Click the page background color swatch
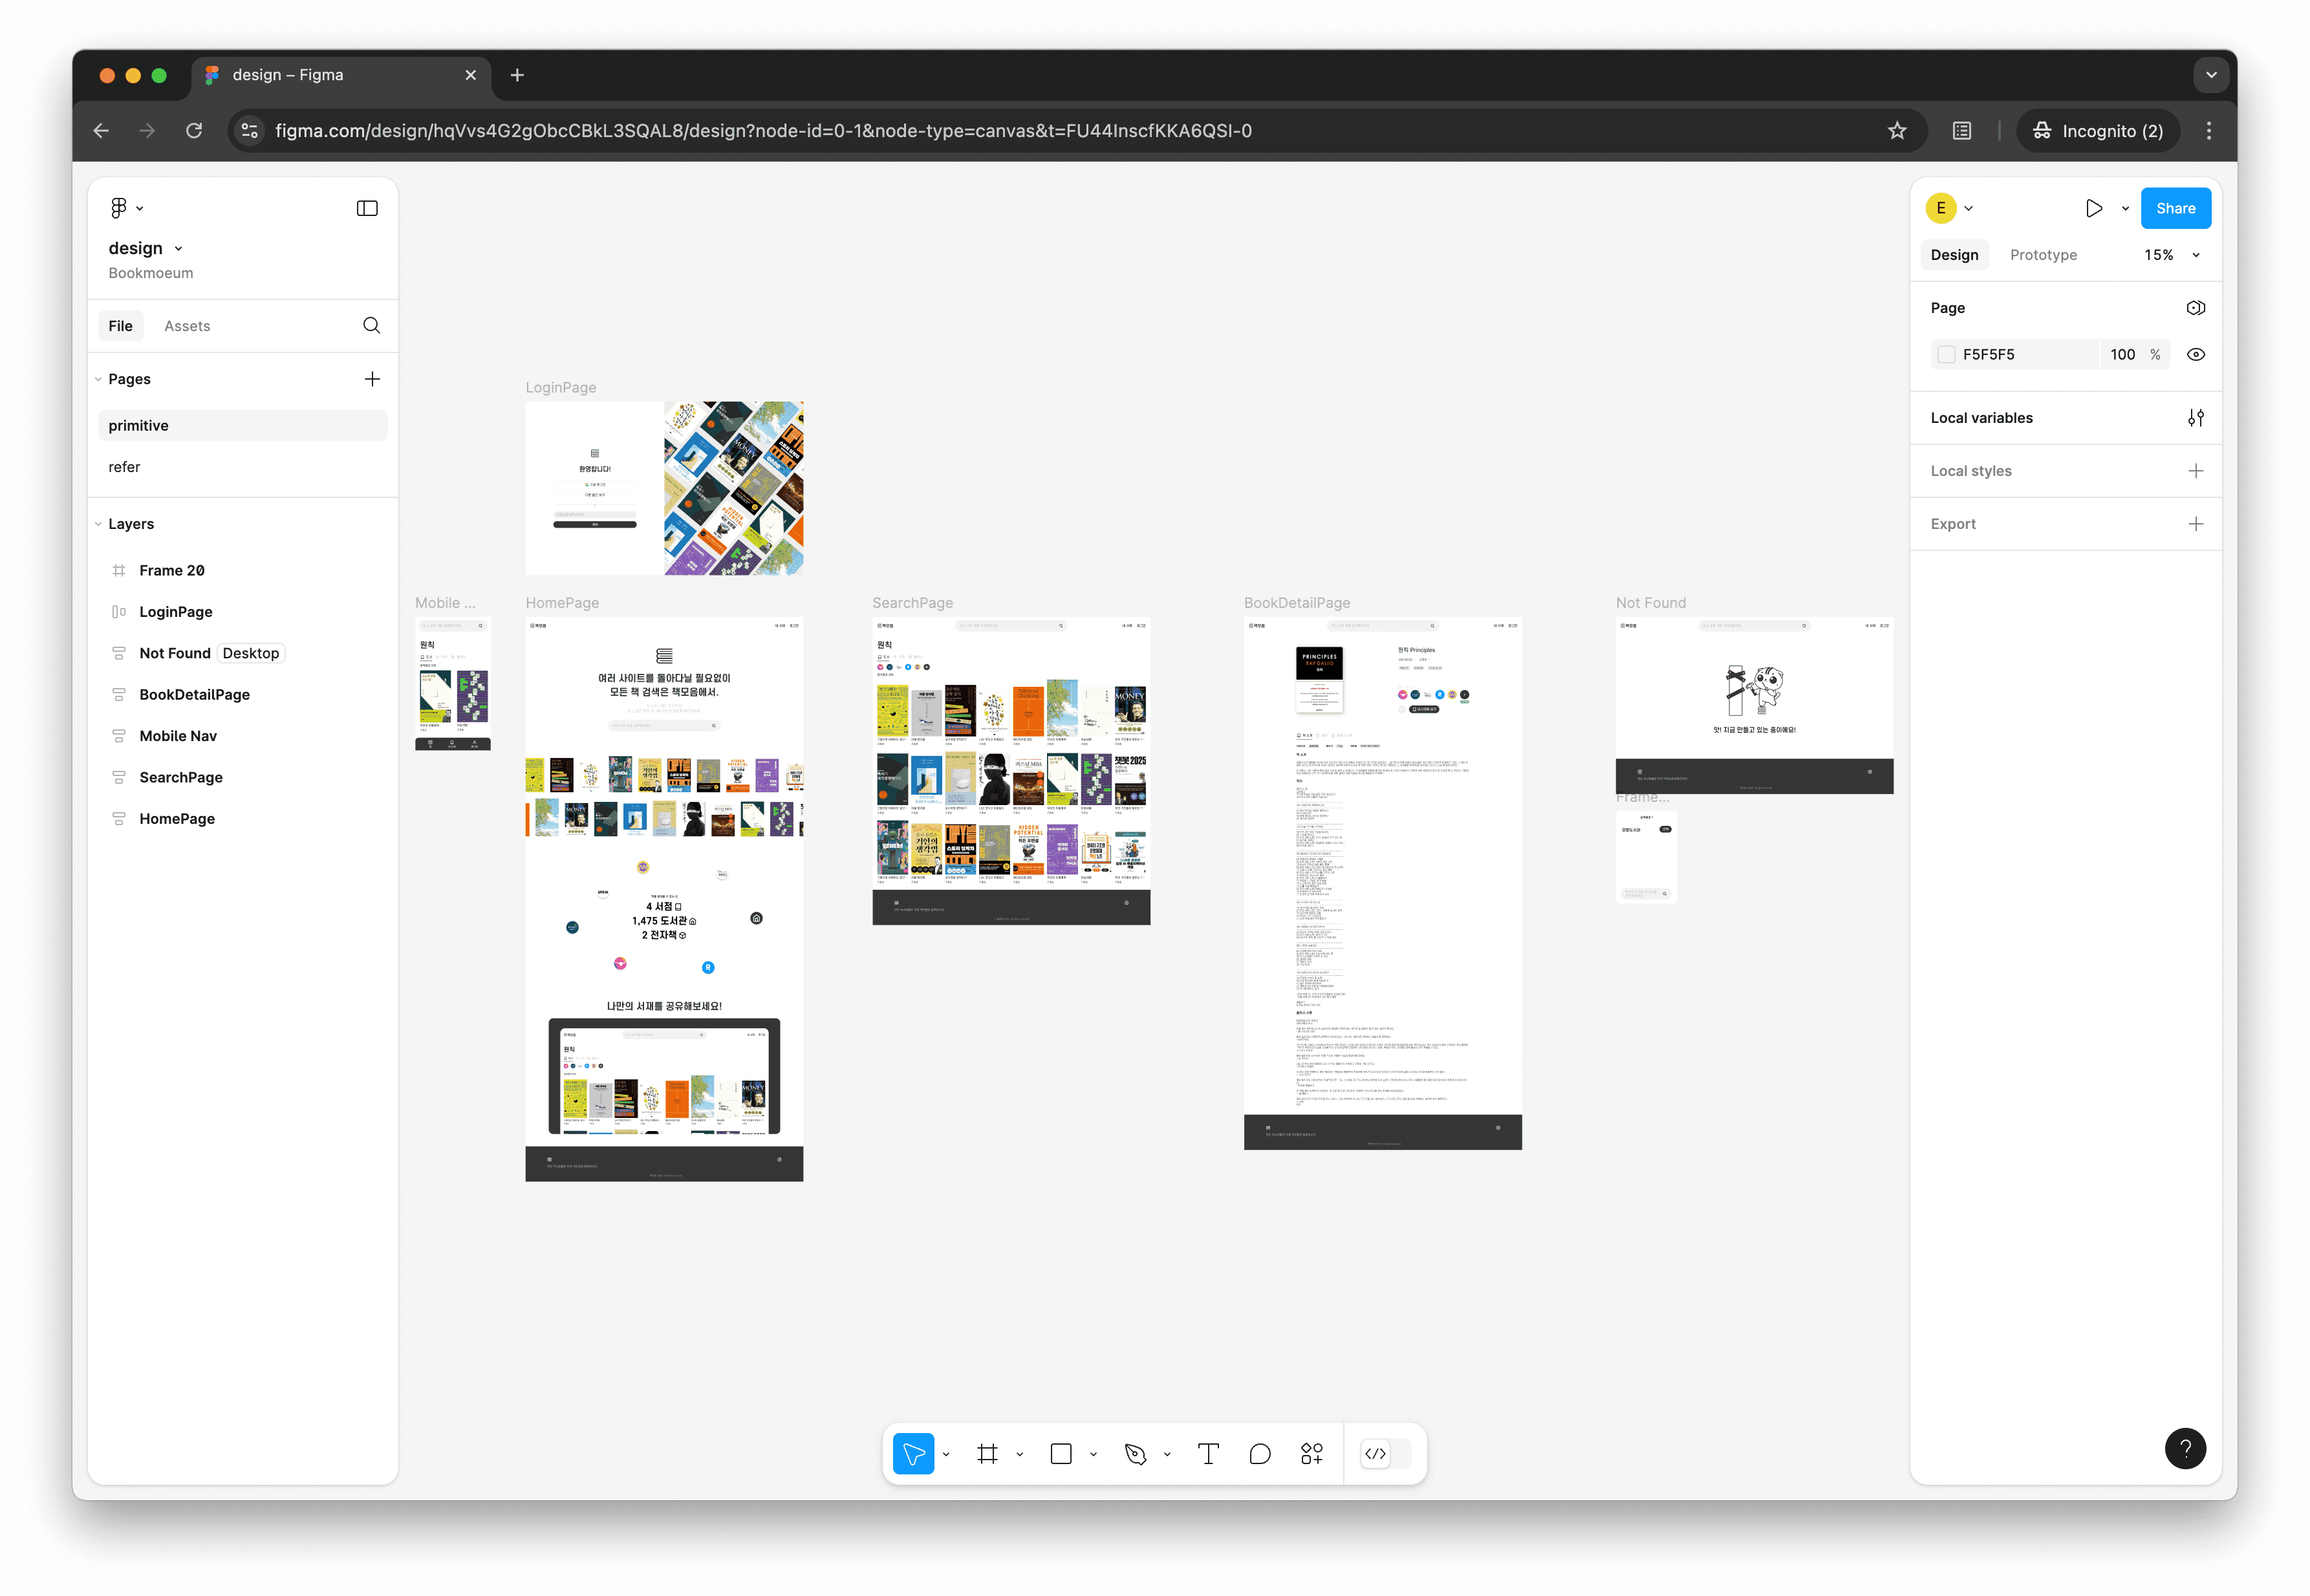Screen dimensions: 2310x1596 click(1945, 355)
